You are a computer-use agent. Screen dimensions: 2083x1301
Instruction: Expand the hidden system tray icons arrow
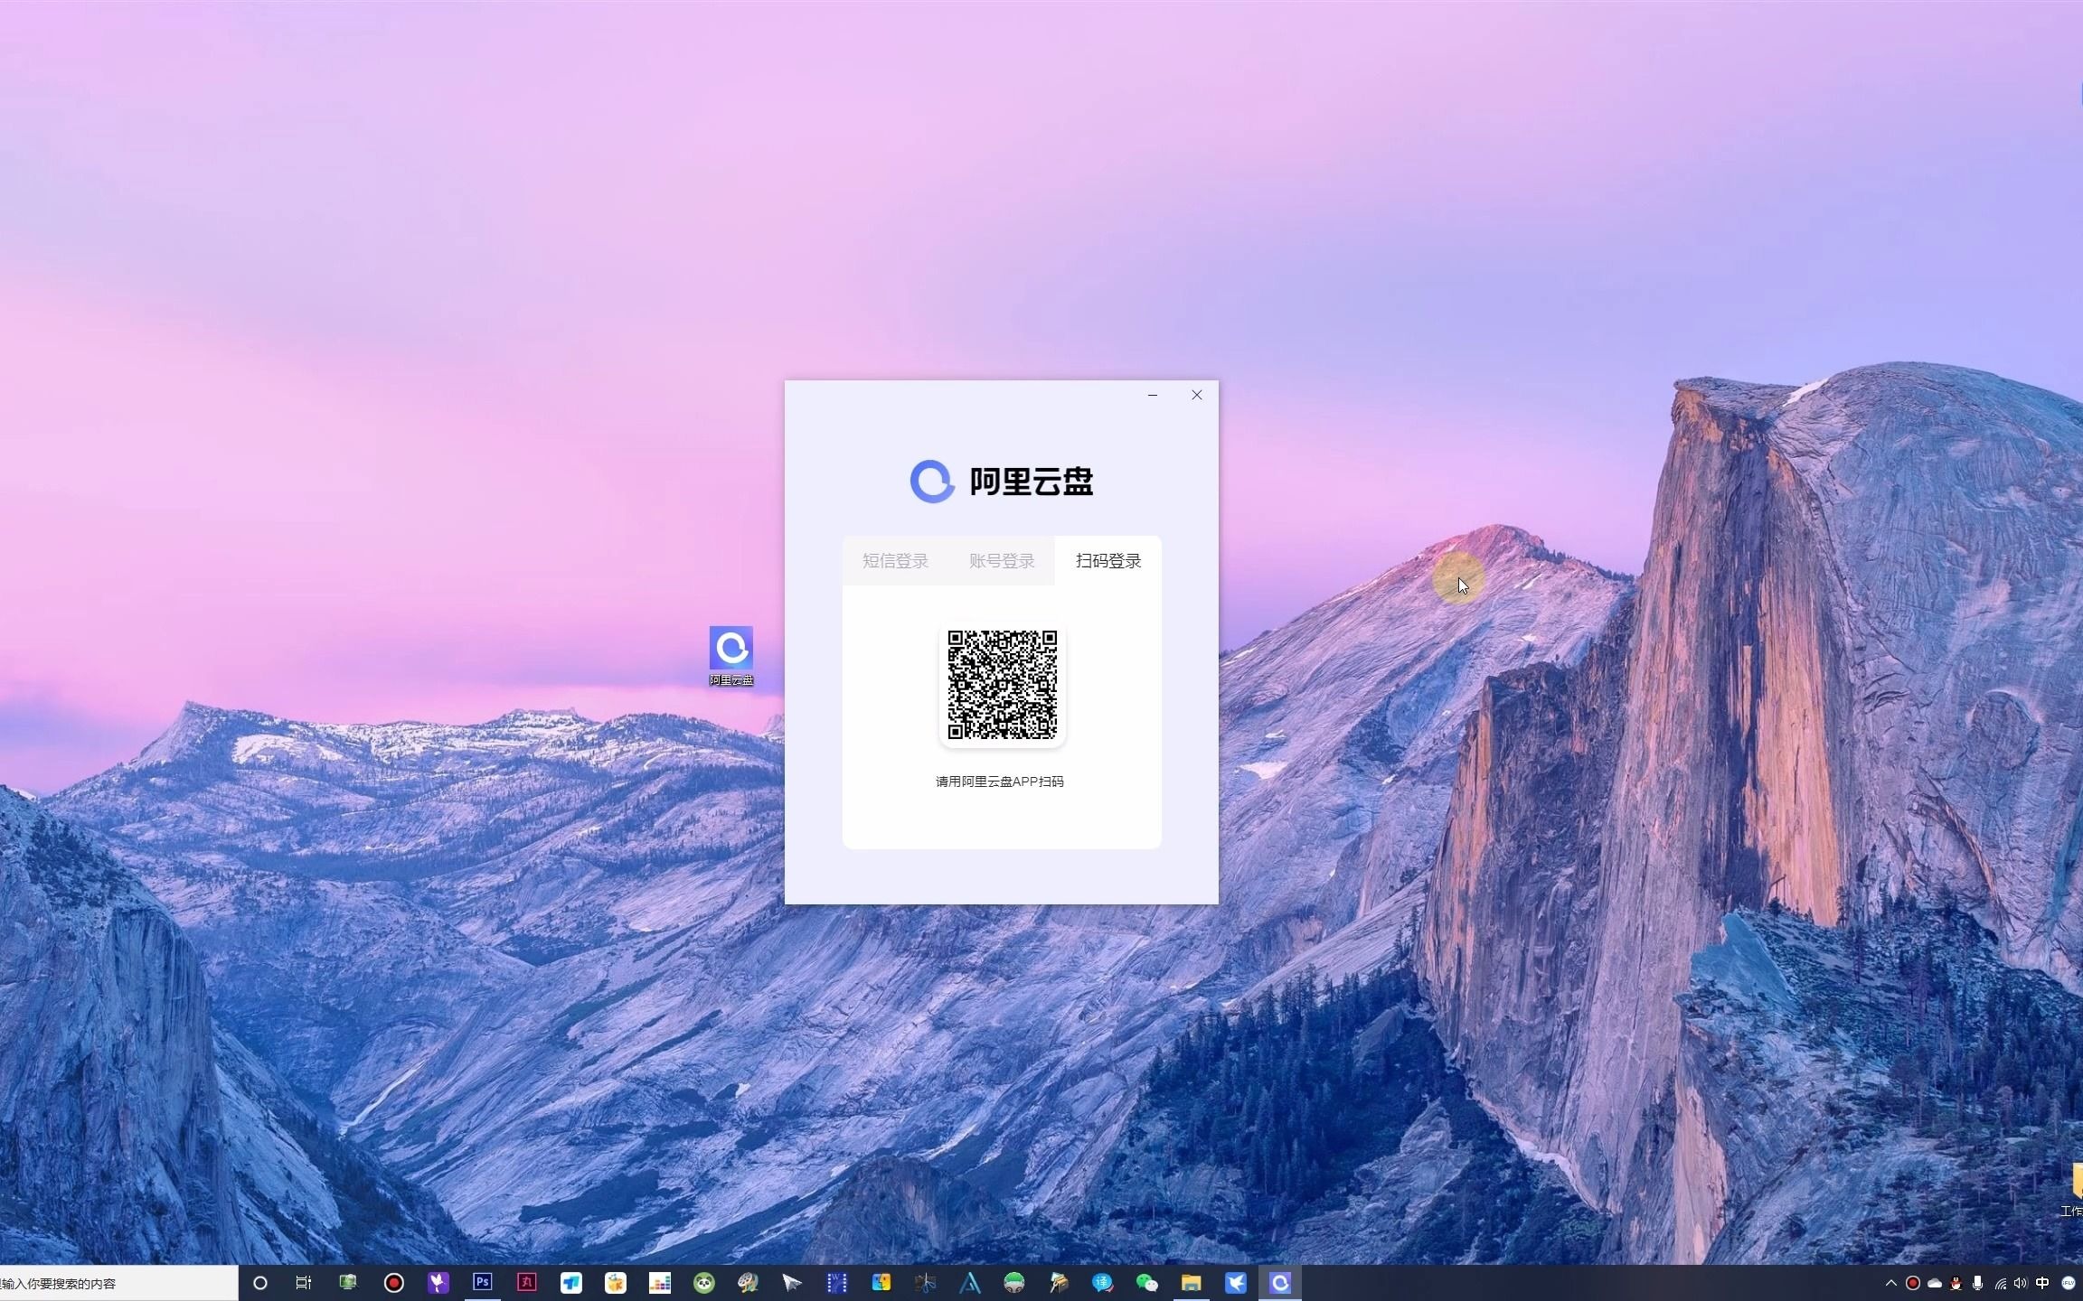tap(1890, 1283)
